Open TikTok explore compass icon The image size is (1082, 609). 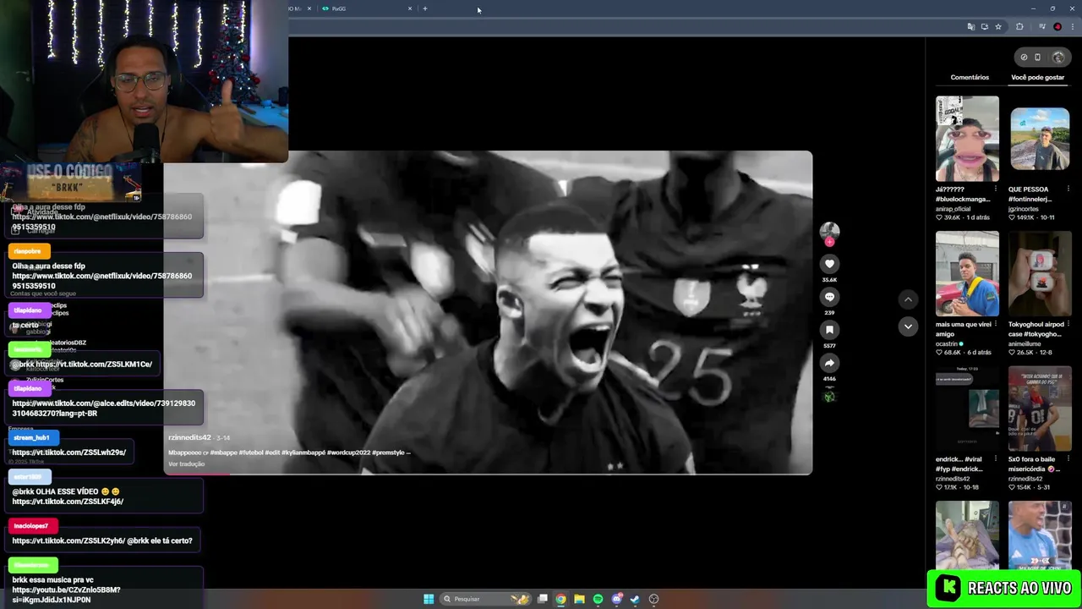(x=1024, y=58)
